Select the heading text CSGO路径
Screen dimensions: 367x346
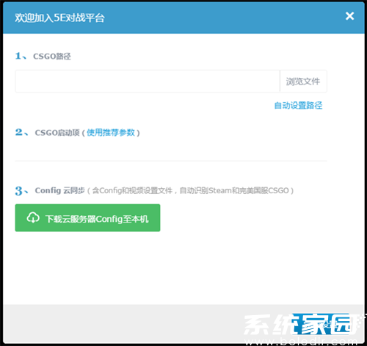pos(52,57)
